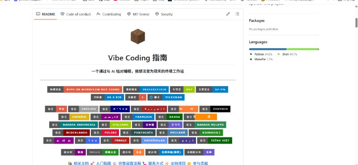Select the 한국어 language badge
Image resolution: width=358 pixels, height=165 pixels.
[170, 125]
